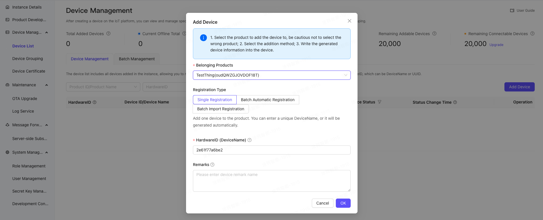Click the User Guide book icon
Viewport: 543px width, 220px height.
(512, 11)
